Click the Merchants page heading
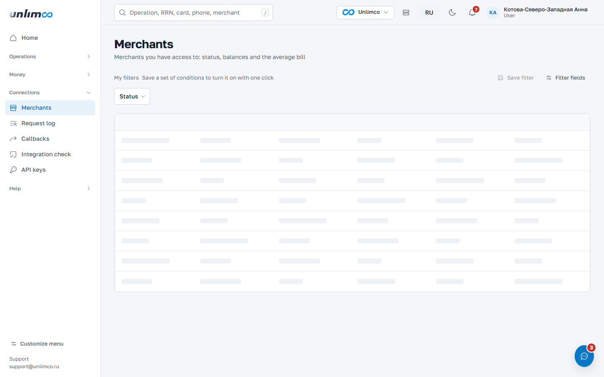Viewport: 604px width, 377px height. click(144, 44)
